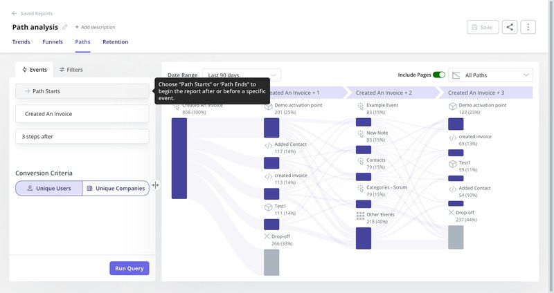Click the share icon button
This screenshot has height=293, width=554.
(x=510, y=27)
